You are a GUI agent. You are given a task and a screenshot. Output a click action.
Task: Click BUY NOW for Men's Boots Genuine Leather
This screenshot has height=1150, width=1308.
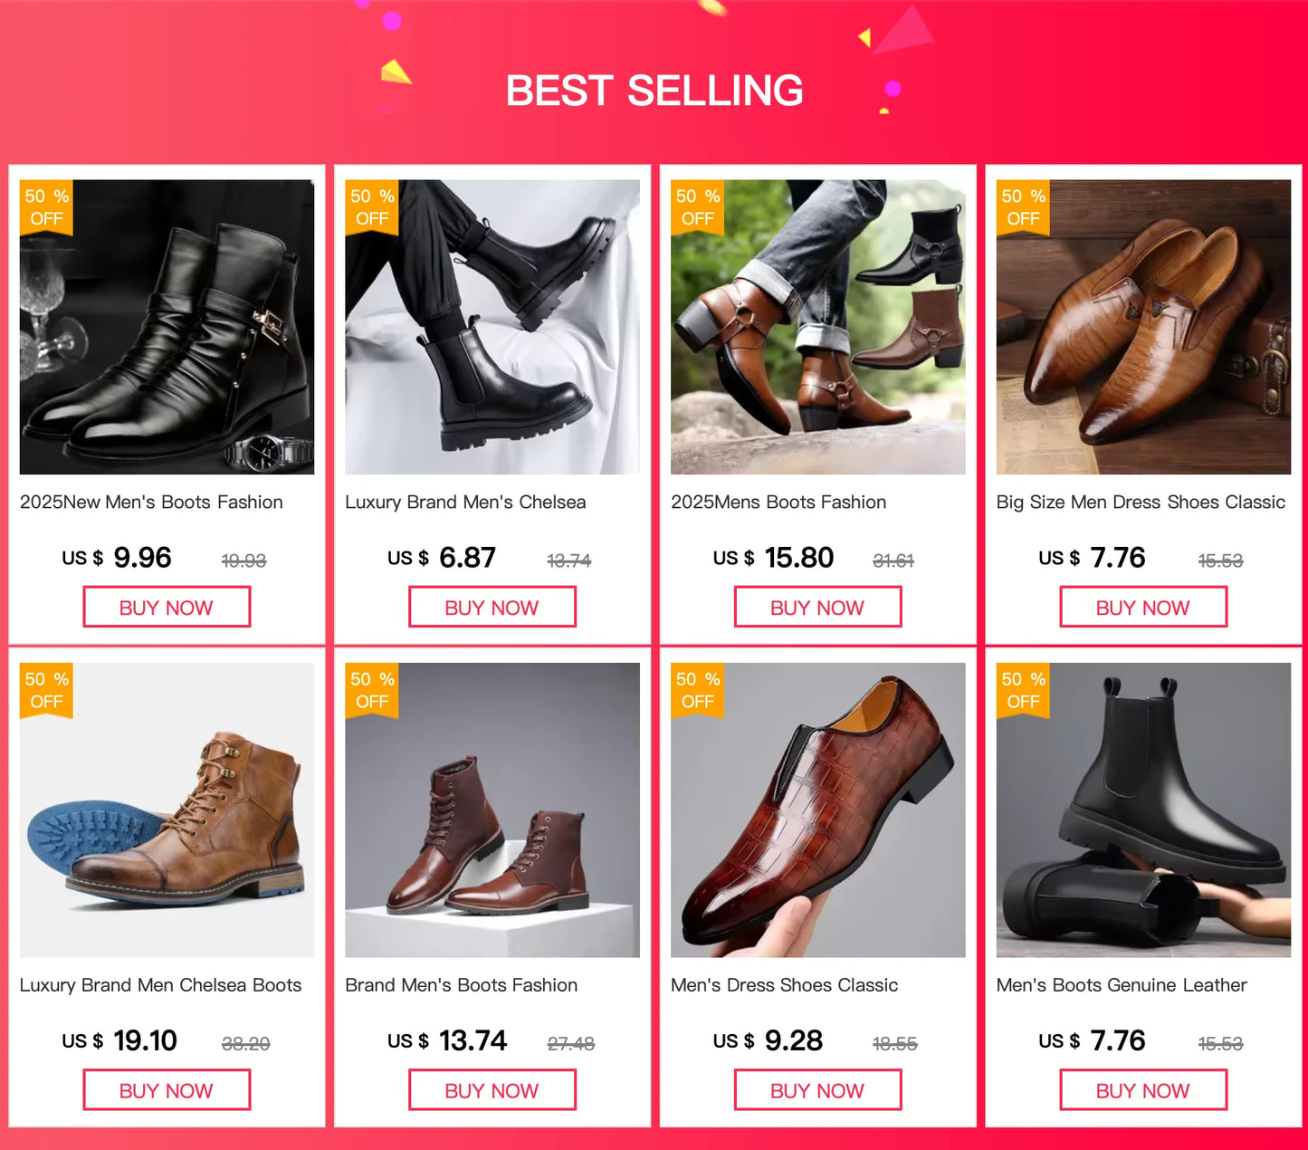(1142, 1089)
